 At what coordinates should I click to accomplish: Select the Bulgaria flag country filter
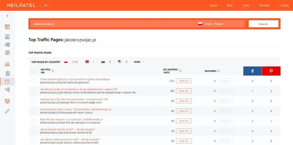coord(103,62)
